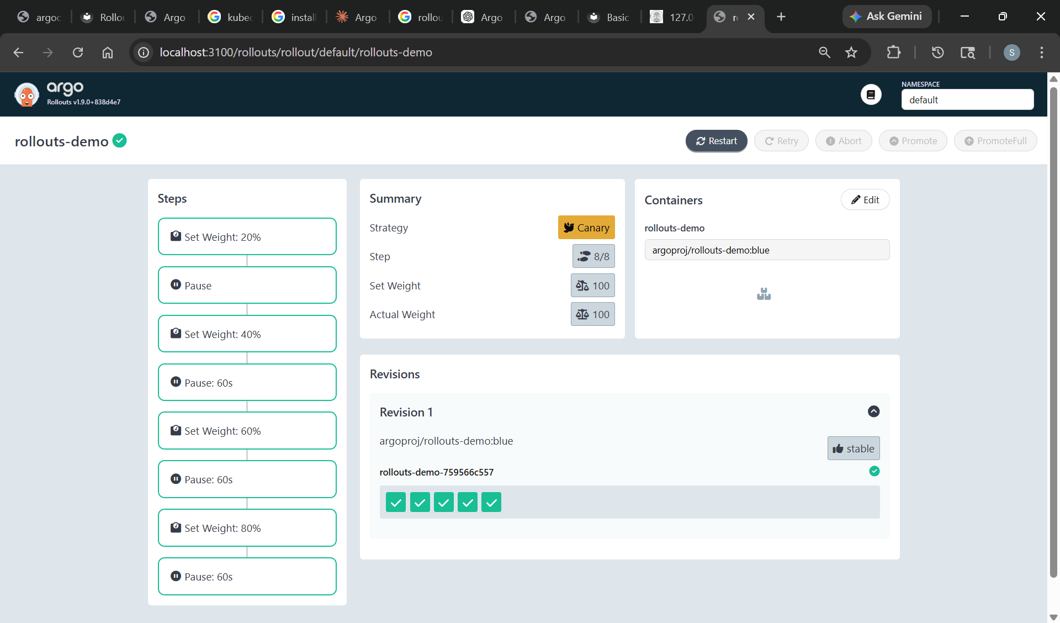Viewport: 1060px width, 623px height.
Task: Click the weight icon in Set Weight: 20% step
Action: (176, 236)
